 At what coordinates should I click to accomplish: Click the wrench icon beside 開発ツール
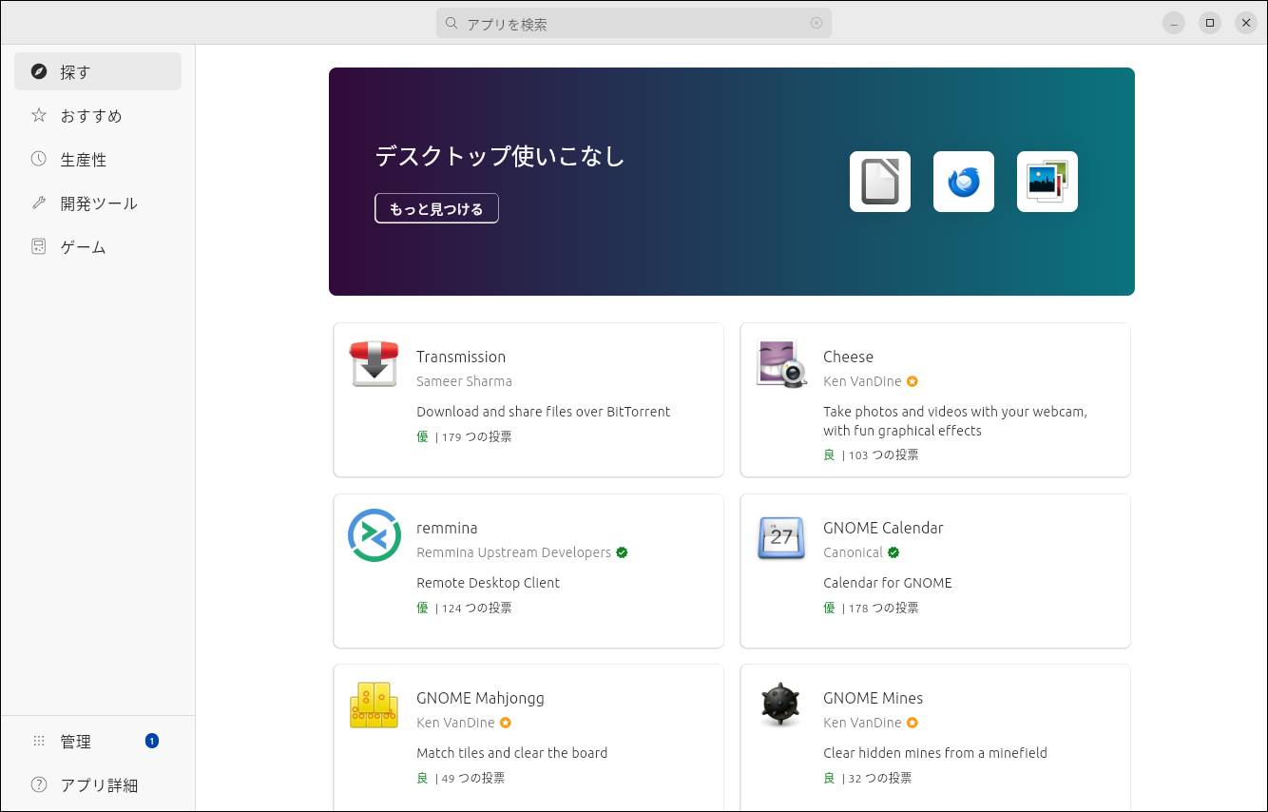[x=39, y=203]
